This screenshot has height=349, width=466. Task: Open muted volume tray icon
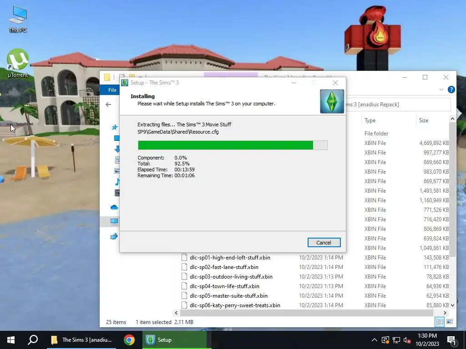[407, 340]
